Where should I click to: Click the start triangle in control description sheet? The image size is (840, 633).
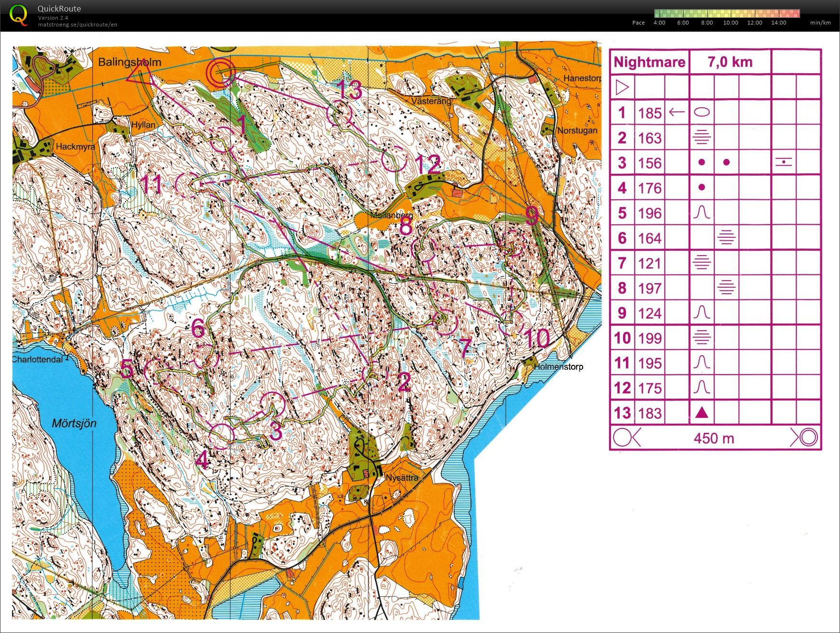[x=622, y=88]
